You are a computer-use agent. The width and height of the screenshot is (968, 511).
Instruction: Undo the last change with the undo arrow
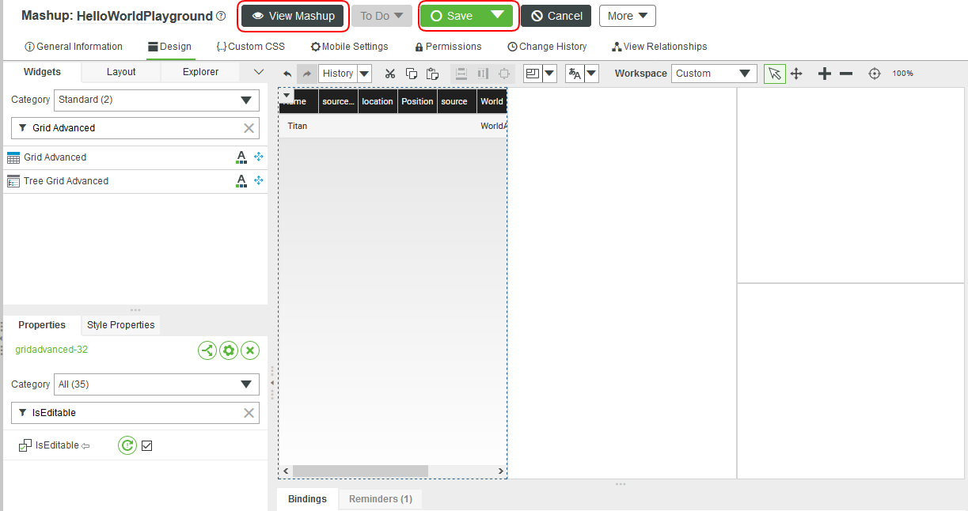point(287,73)
